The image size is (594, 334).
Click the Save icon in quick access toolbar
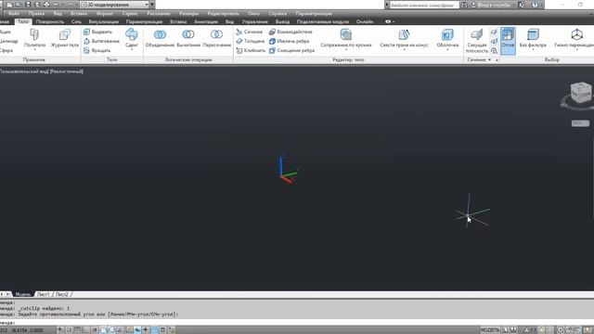[x=28, y=5]
